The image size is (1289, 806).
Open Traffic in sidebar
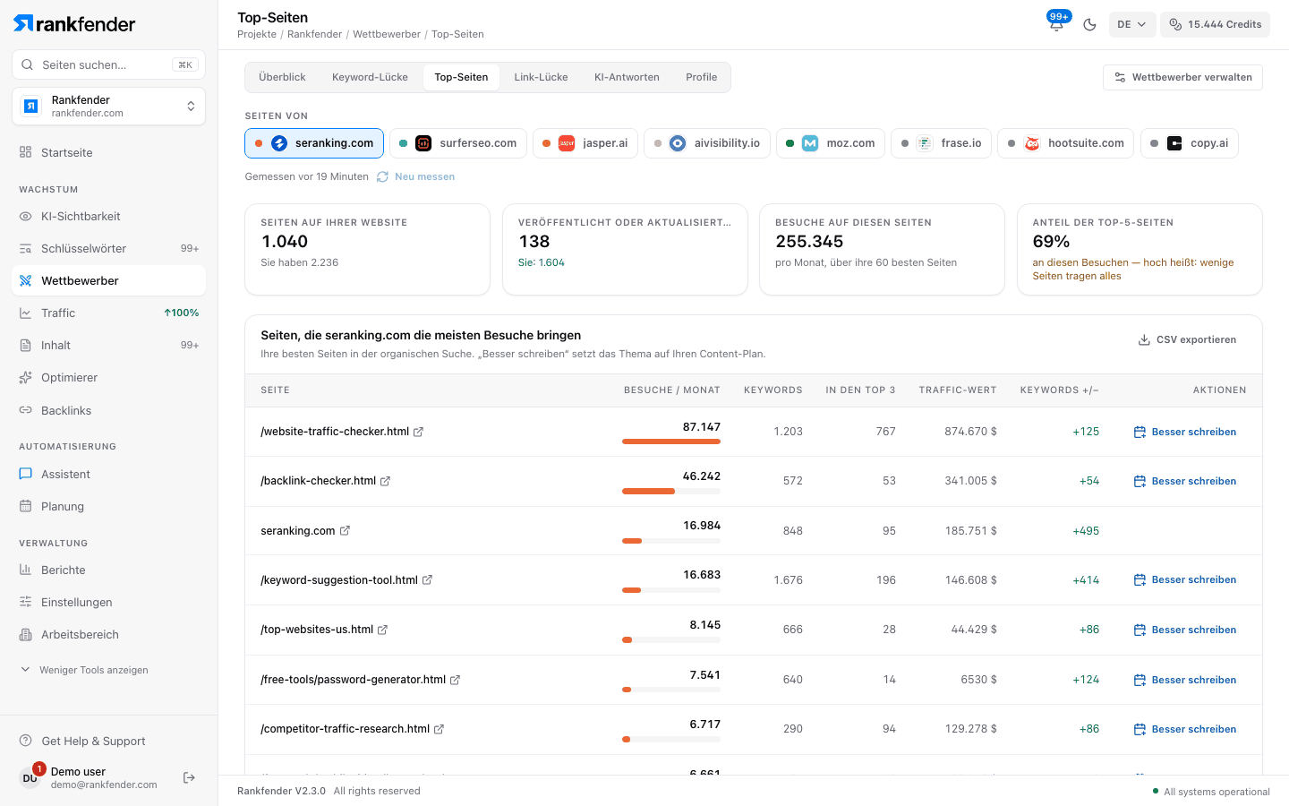point(108,313)
